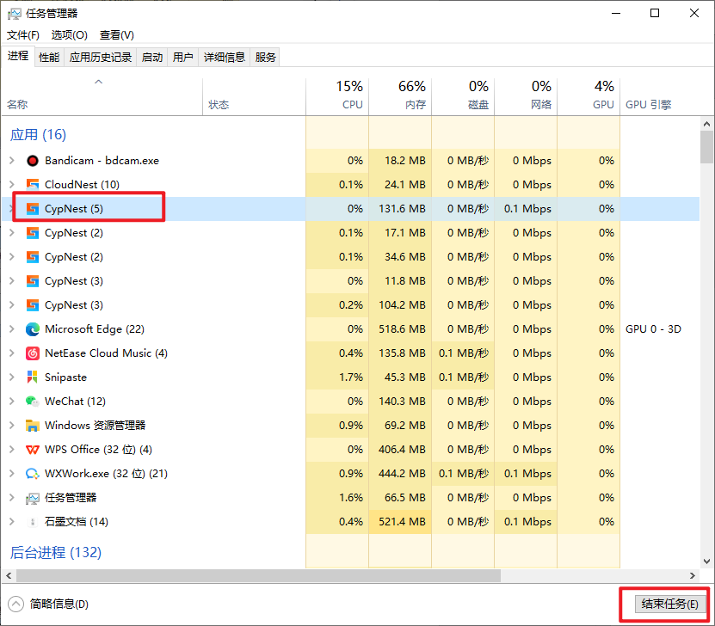Click the 结束任务(E) button
This screenshot has height=626, width=715.
pos(670,605)
